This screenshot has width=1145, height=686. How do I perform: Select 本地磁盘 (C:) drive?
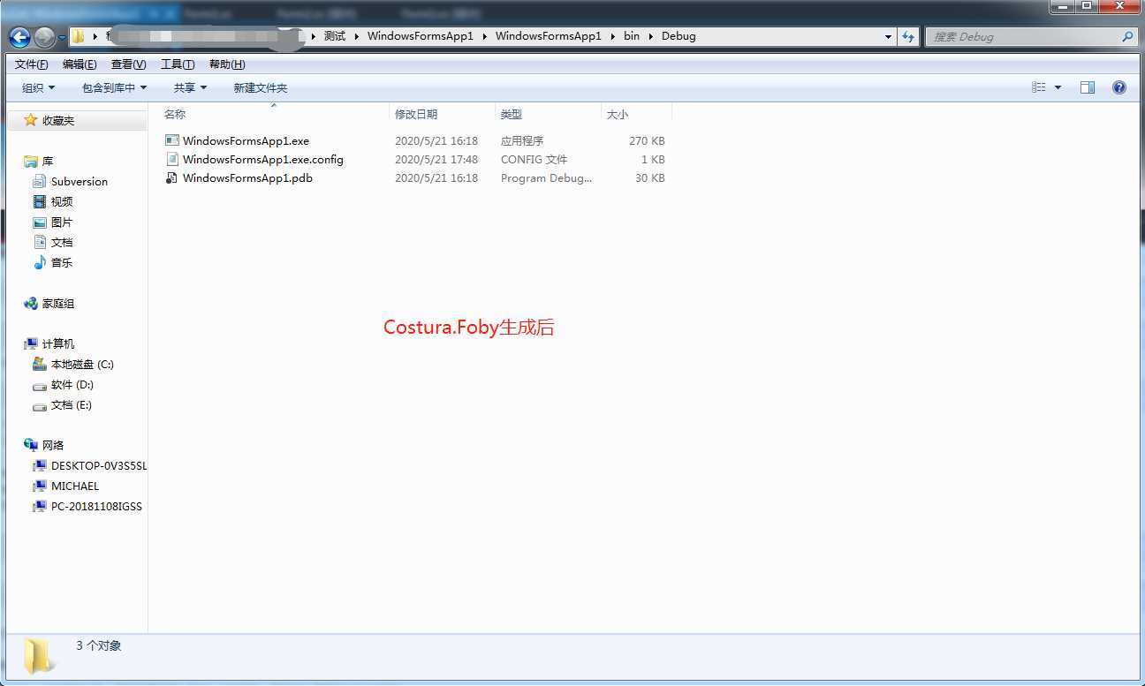[82, 364]
